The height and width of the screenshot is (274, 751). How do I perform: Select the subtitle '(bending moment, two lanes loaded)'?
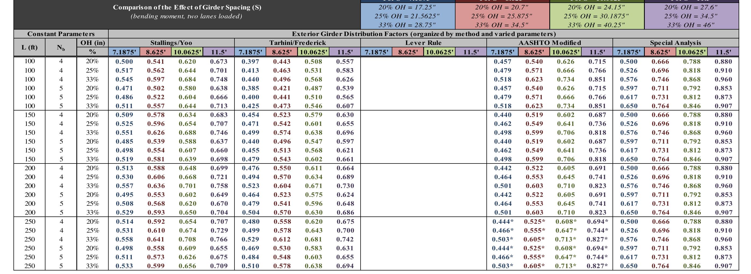186,16
